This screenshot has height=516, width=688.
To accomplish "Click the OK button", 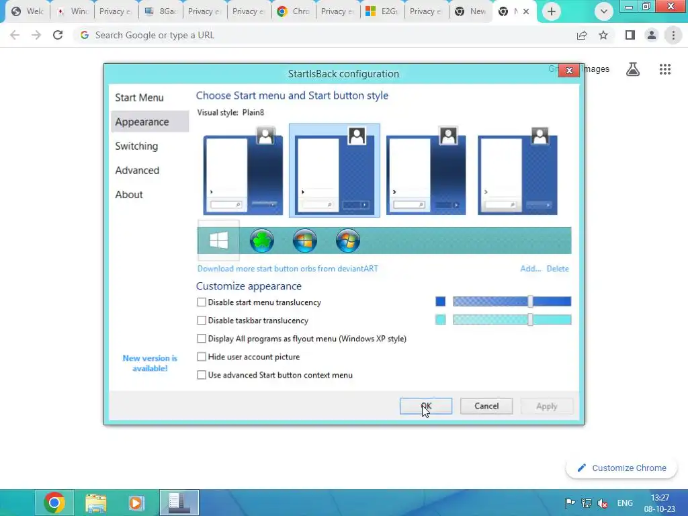I will tap(425, 406).
